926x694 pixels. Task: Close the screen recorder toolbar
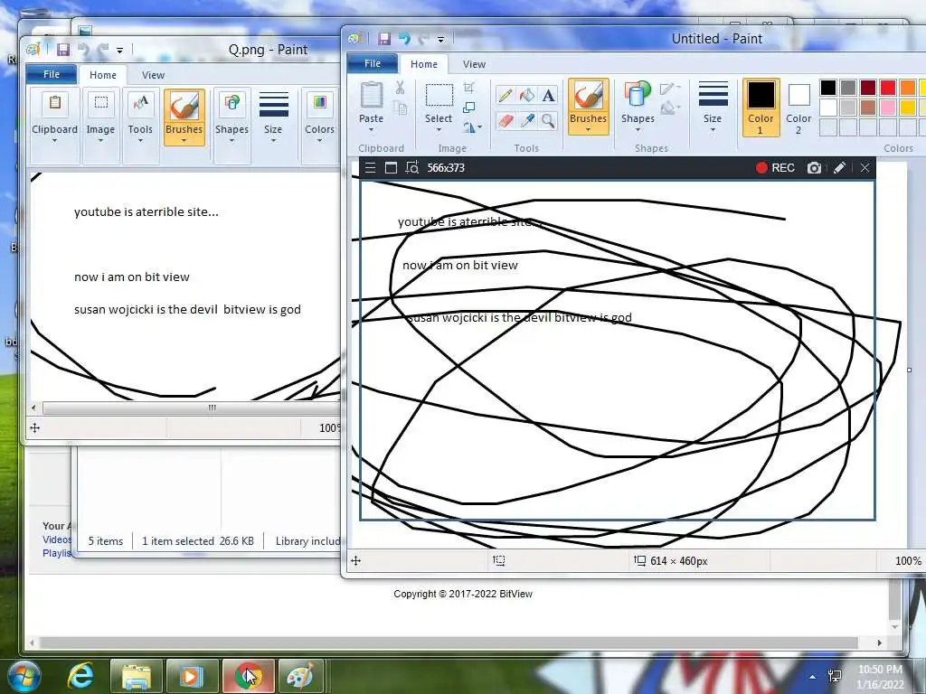(865, 167)
